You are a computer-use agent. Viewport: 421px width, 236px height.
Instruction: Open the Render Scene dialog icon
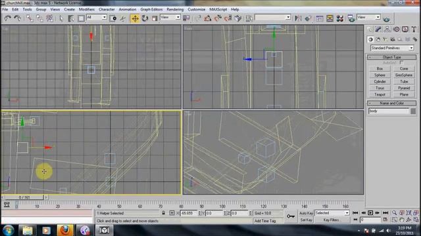click(351, 18)
